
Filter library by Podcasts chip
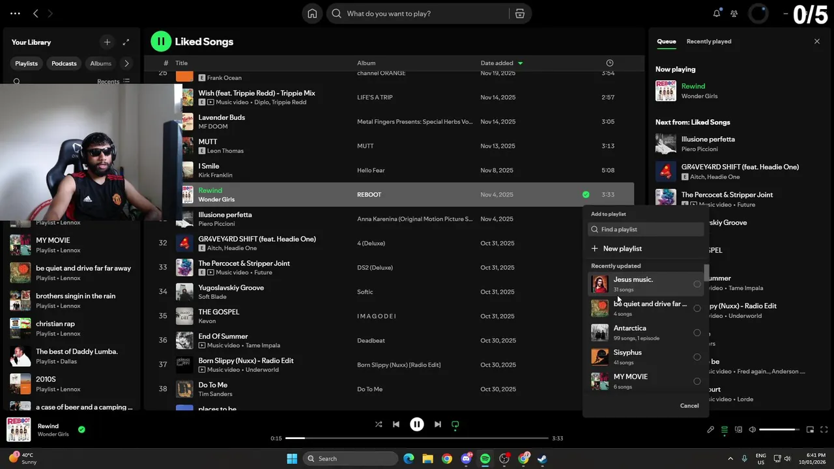click(64, 63)
